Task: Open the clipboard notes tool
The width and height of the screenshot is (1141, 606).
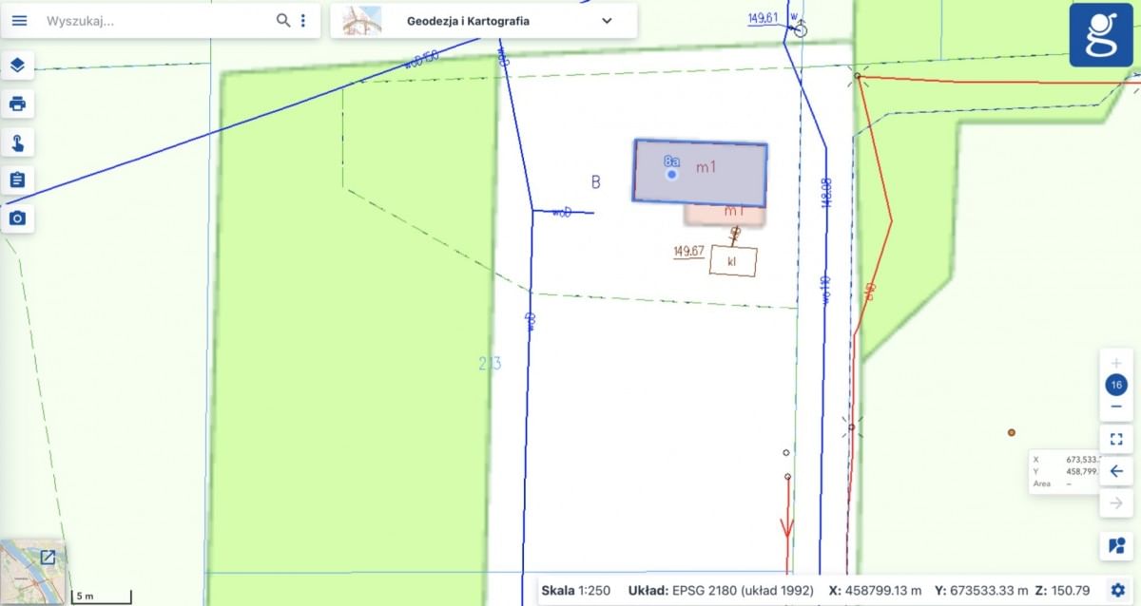Action: [17, 180]
